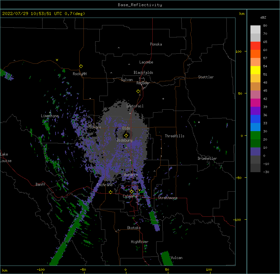
Task: Click the yellow v marker east of Calgary
Action: pyautogui.click(x=139, y=190)
